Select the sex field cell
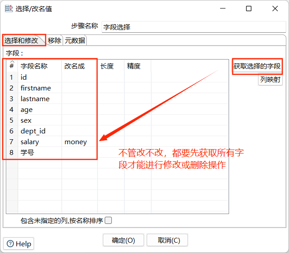The height and width of the screenshot is (253, 289). (x=40, y=120)
